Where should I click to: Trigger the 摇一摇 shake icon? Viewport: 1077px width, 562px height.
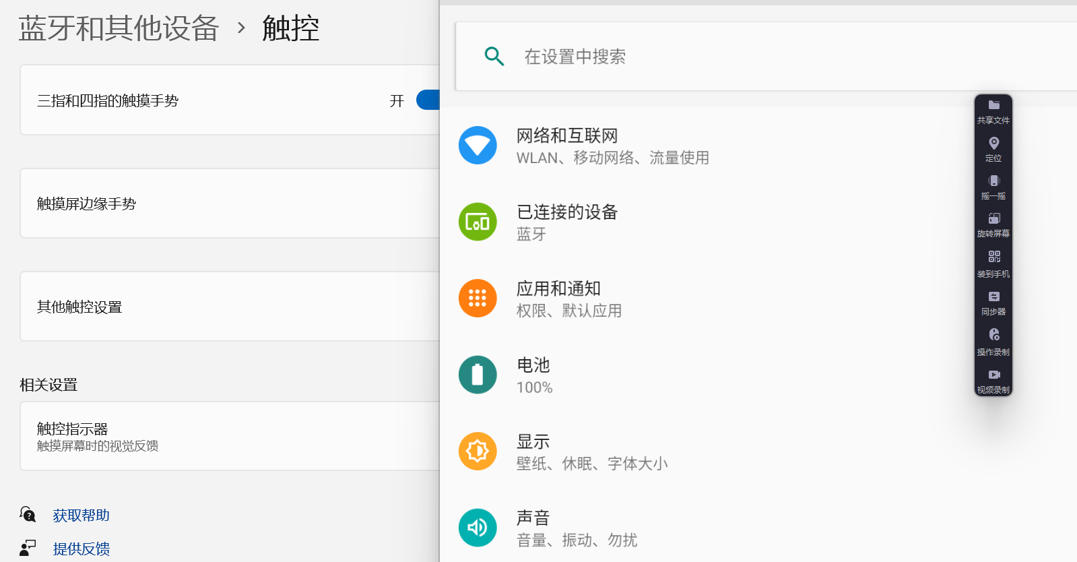[x=993, y=186]
